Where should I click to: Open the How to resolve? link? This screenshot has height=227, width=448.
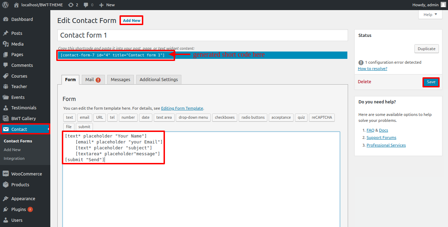[x=372, y=69]
